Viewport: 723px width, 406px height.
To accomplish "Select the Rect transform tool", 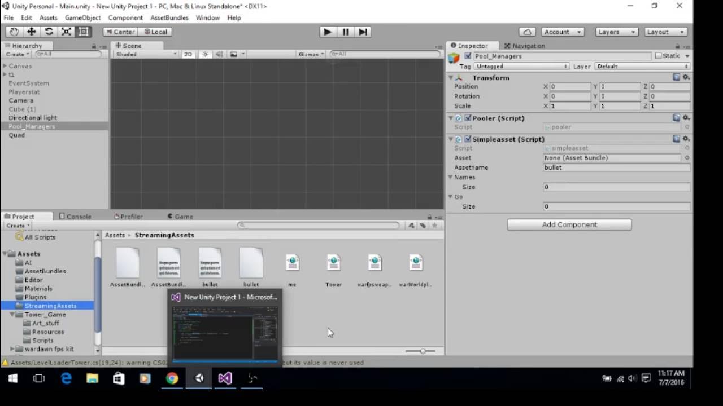I will click(x=84, y=32).
